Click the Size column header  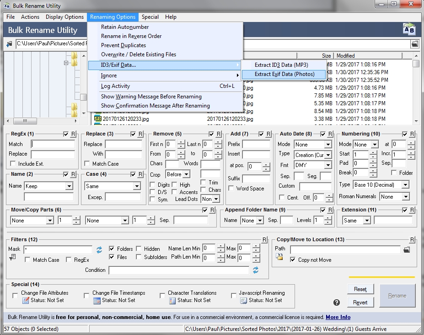pyautogui.click(x=315, y=56)
